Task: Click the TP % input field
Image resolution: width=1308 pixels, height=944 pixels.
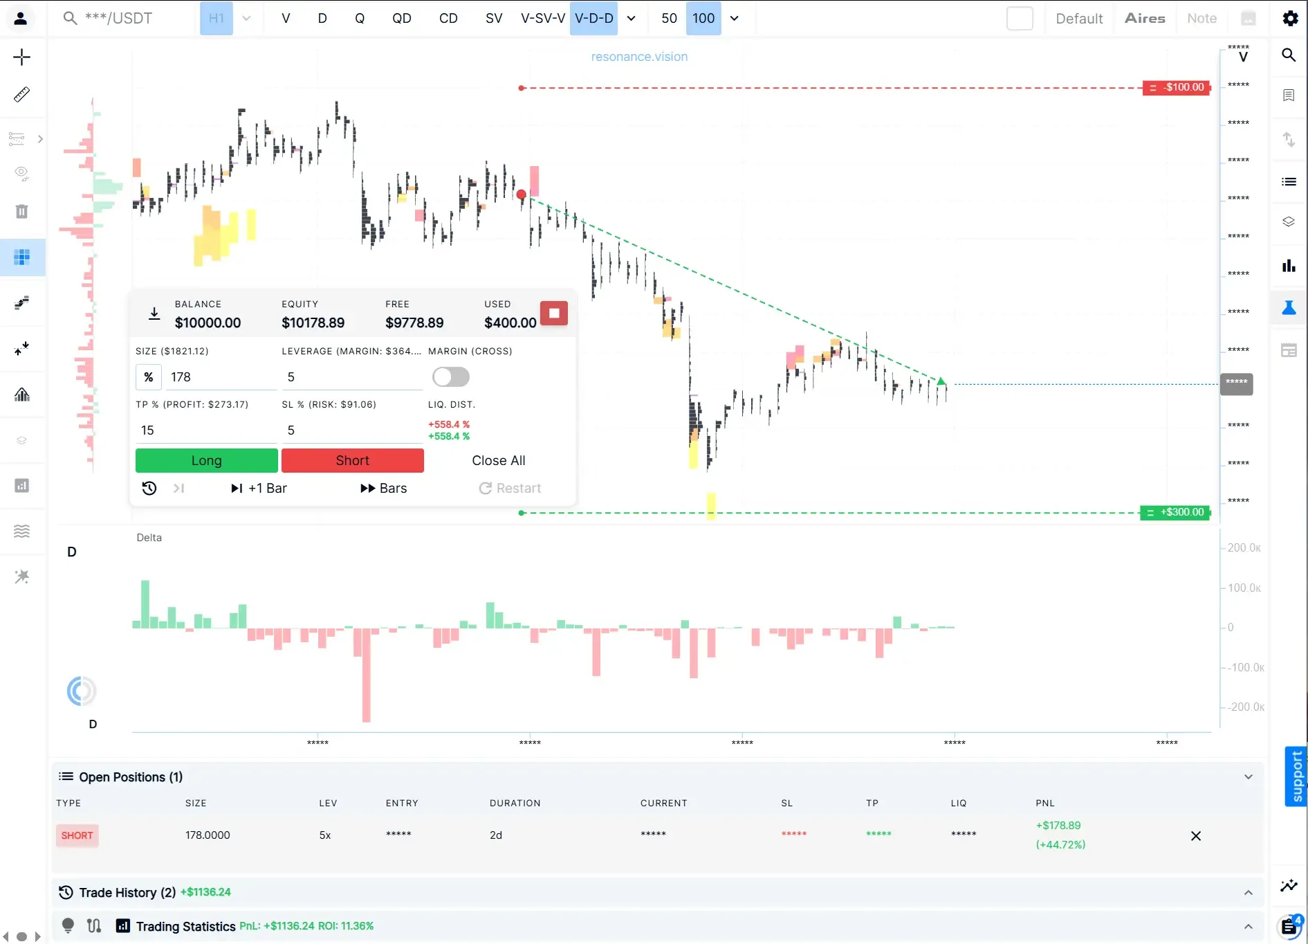Action: point(206,430)
